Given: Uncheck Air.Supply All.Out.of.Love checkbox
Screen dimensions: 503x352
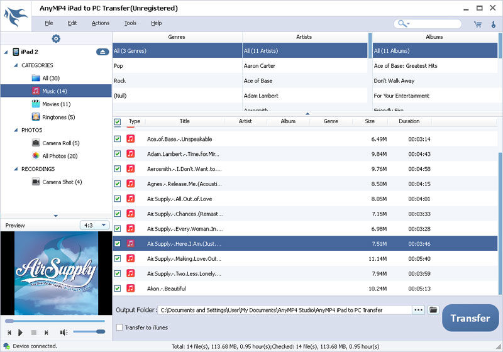Looking at the screenshot, I should tap(118, 199).
